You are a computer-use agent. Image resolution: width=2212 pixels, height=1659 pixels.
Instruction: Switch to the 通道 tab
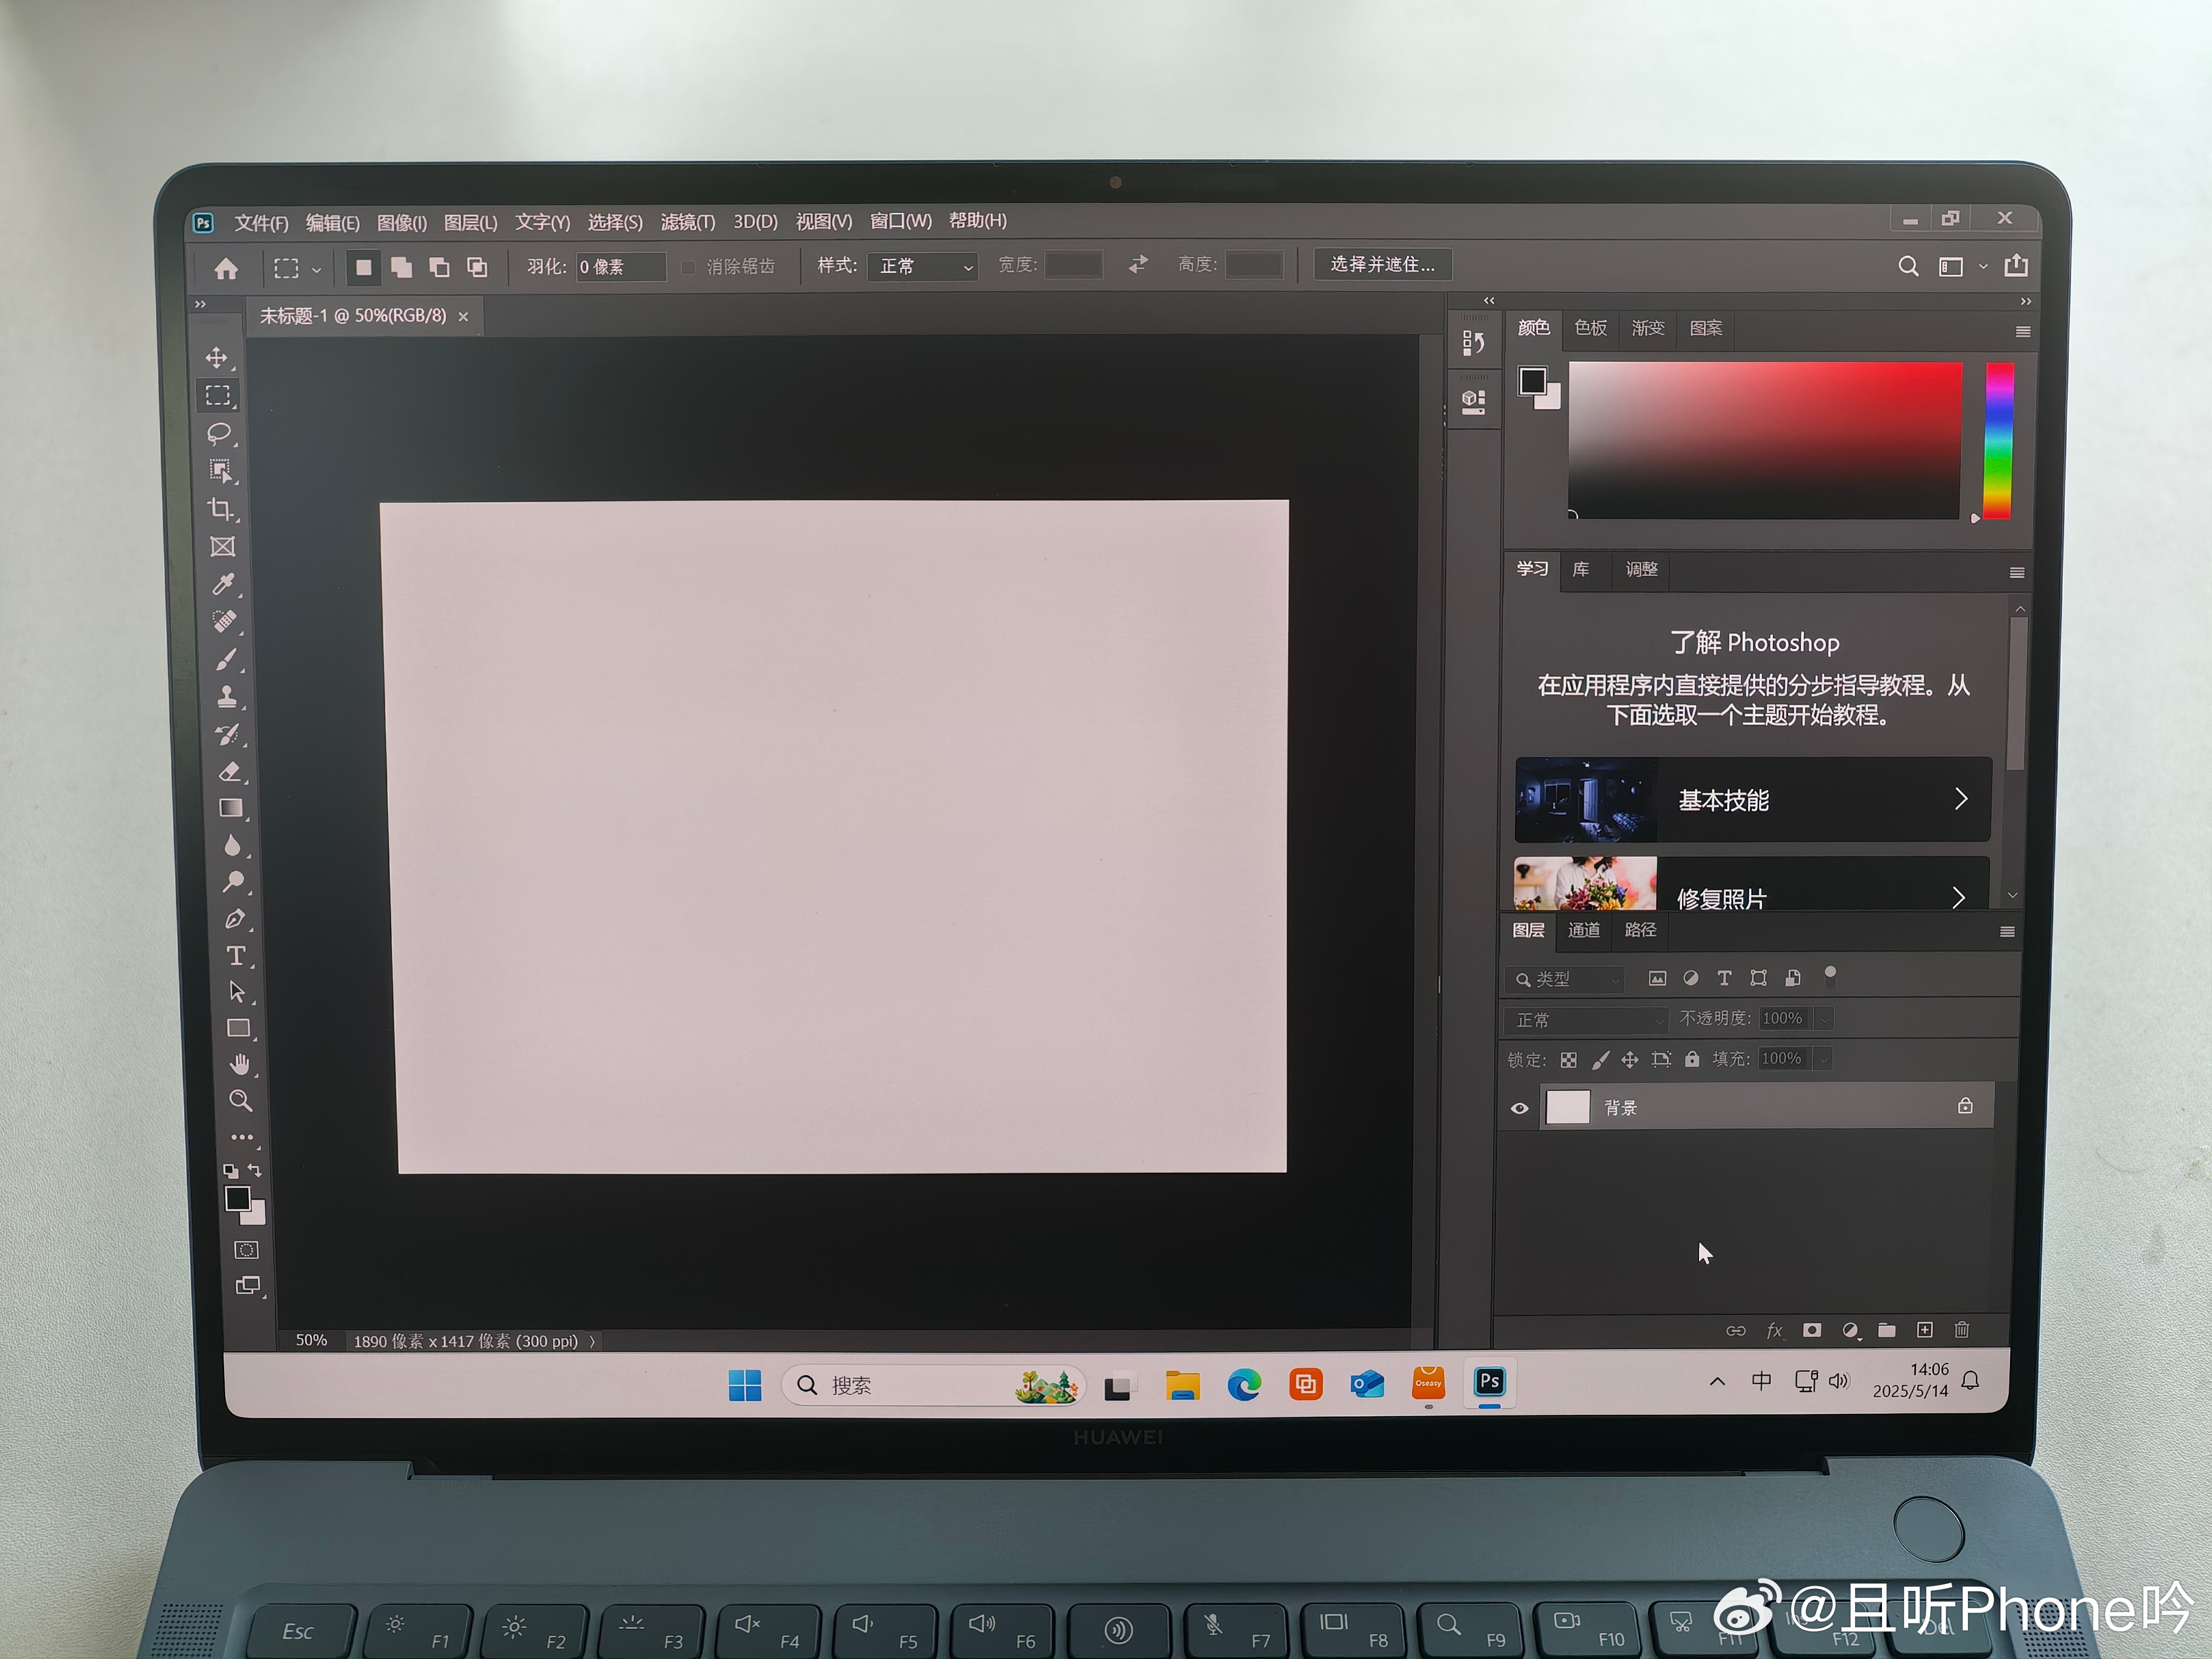[x=1583, y=930]
